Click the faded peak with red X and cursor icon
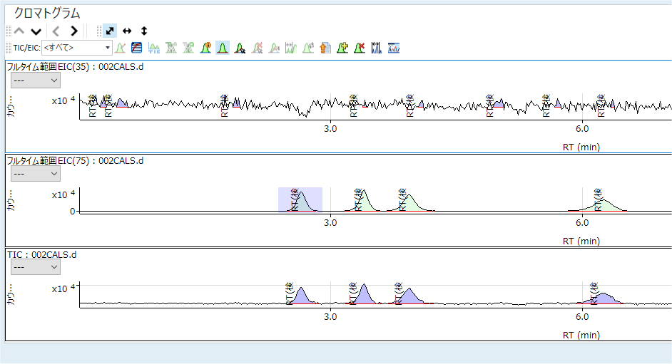This screenshot has height=364, width=672. tap(257, 48)
